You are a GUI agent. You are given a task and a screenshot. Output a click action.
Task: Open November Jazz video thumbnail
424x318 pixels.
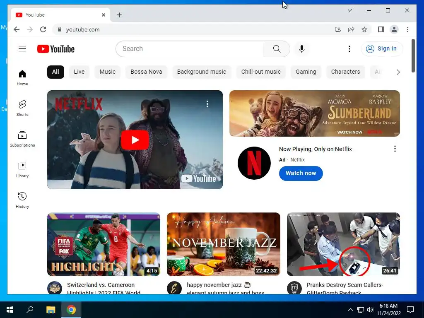pos(223,244)
